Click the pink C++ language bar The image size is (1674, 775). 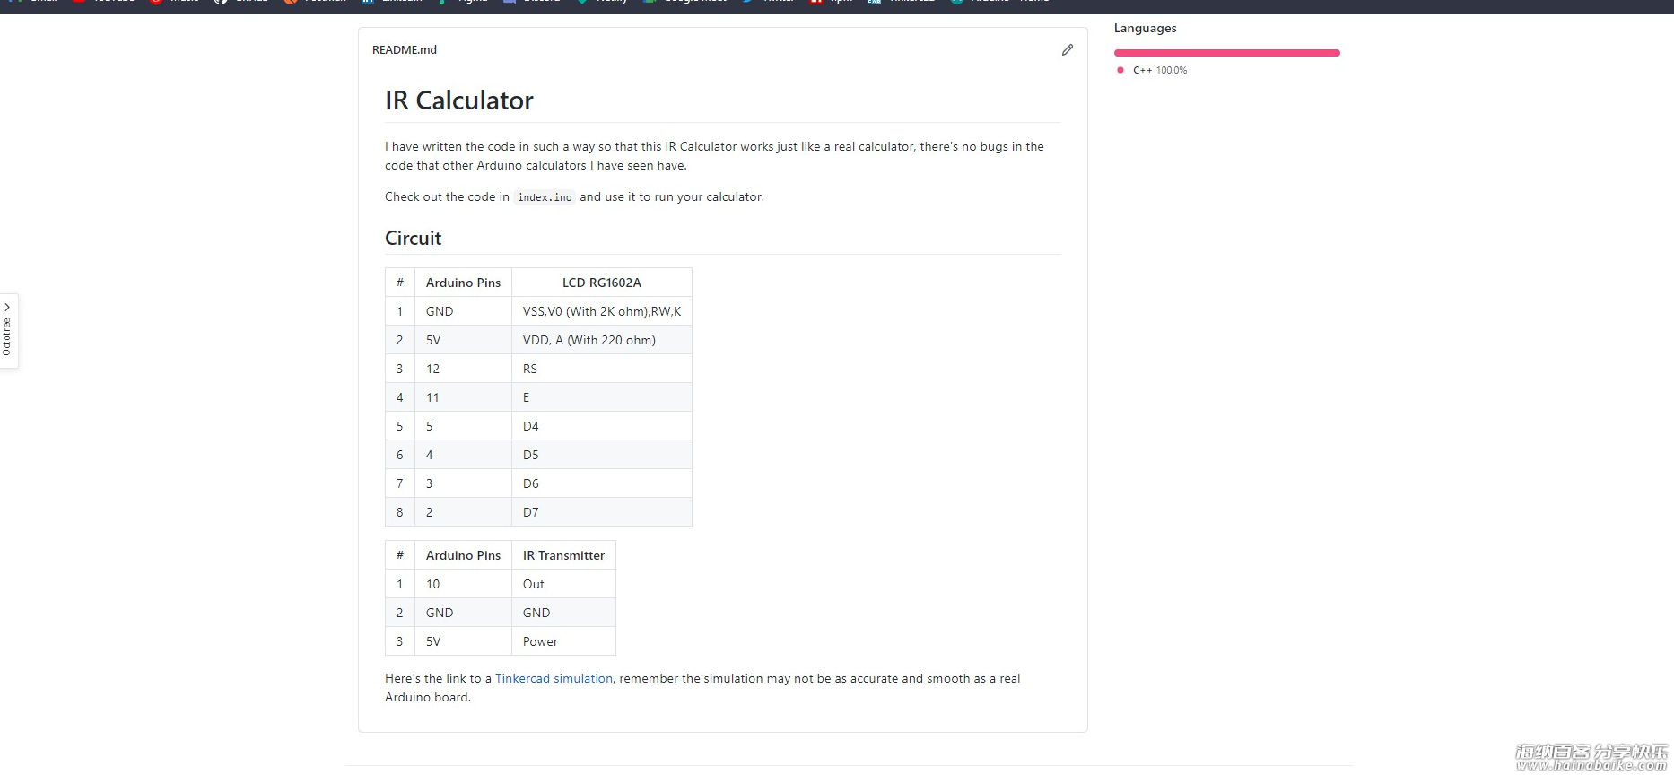1226,53
